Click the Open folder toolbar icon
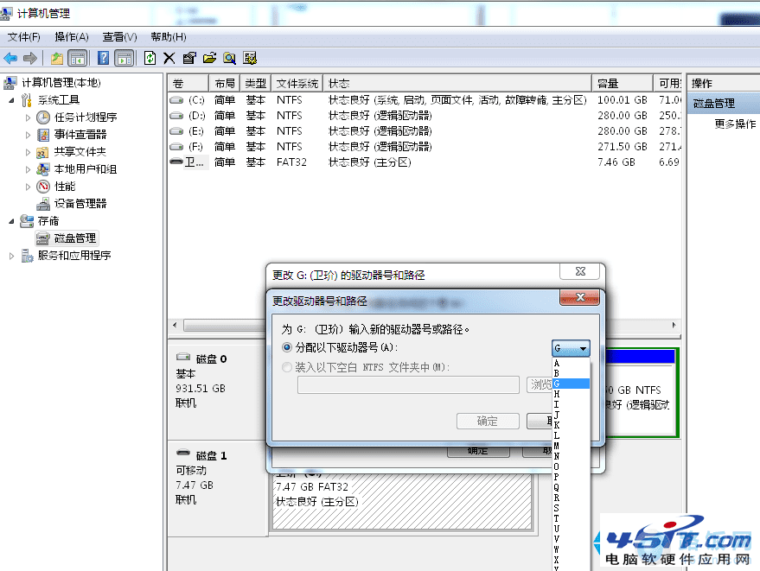 209,58
